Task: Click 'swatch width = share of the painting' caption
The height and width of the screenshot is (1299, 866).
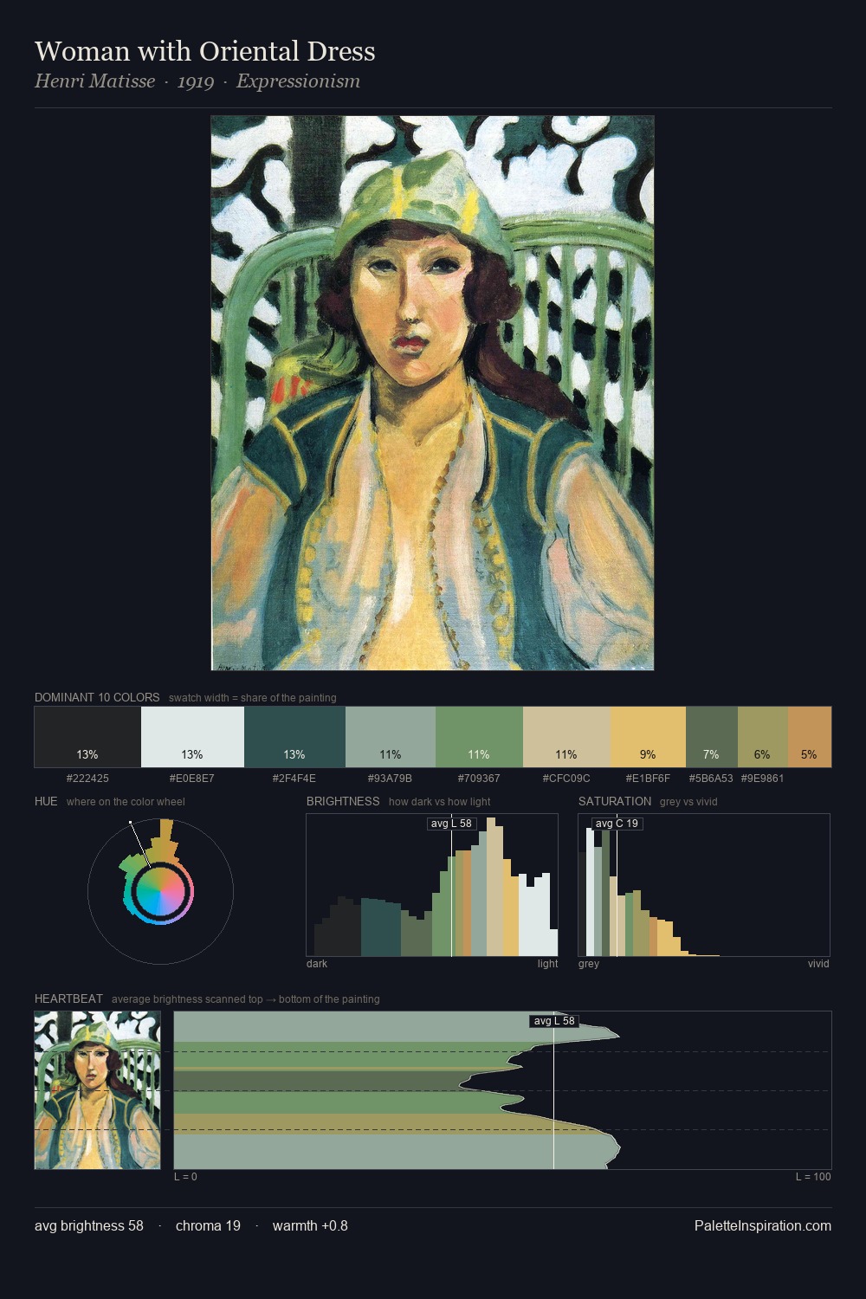Action: 253,698
